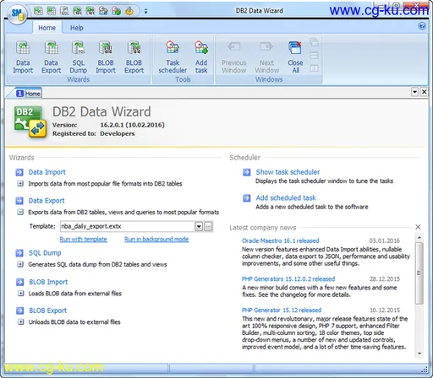
Task: Click BLOB Import icon in quick access toolbar
Action: click(77, 11)
